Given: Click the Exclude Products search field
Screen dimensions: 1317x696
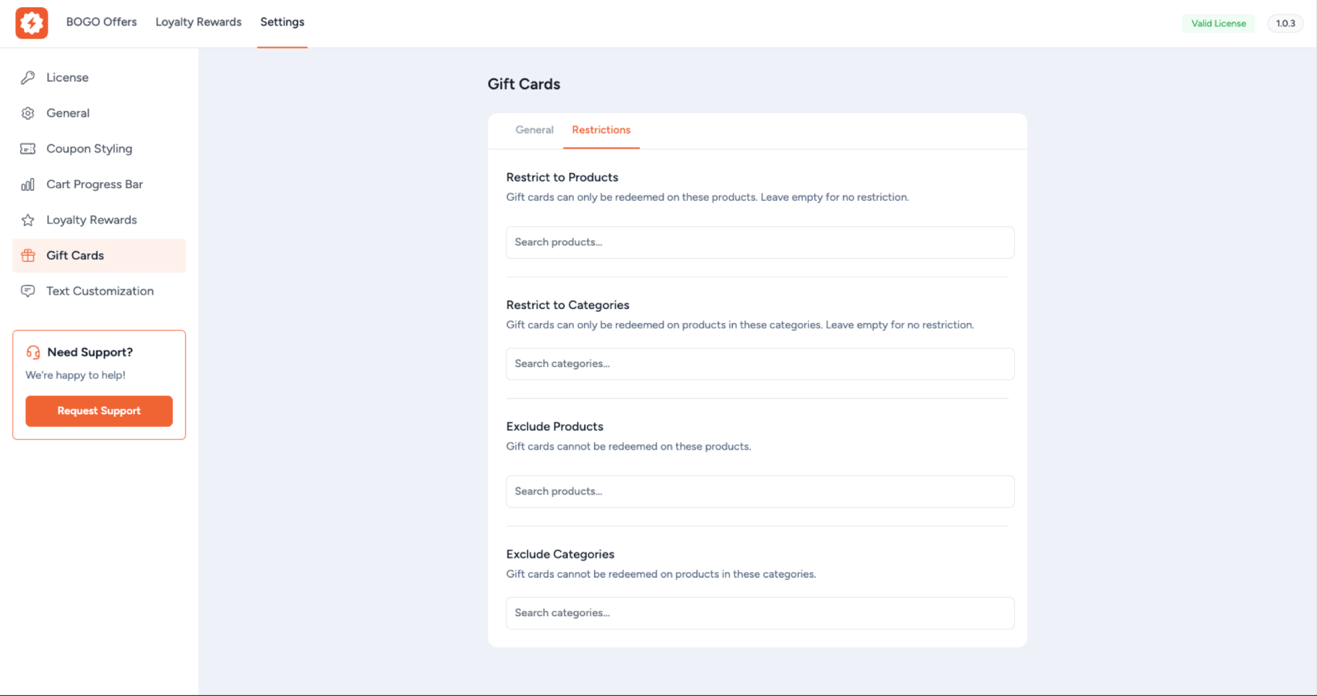Looking at the screenshot, I should [760, 491].
